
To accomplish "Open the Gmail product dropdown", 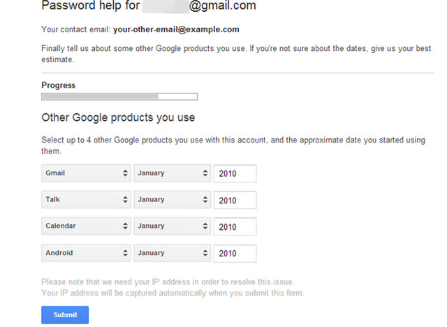I will tap(86, 173).
